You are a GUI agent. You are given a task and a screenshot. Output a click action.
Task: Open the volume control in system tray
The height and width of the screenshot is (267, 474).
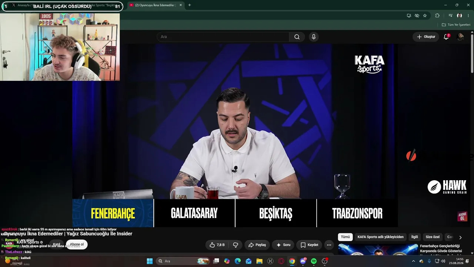pos(443,261)
